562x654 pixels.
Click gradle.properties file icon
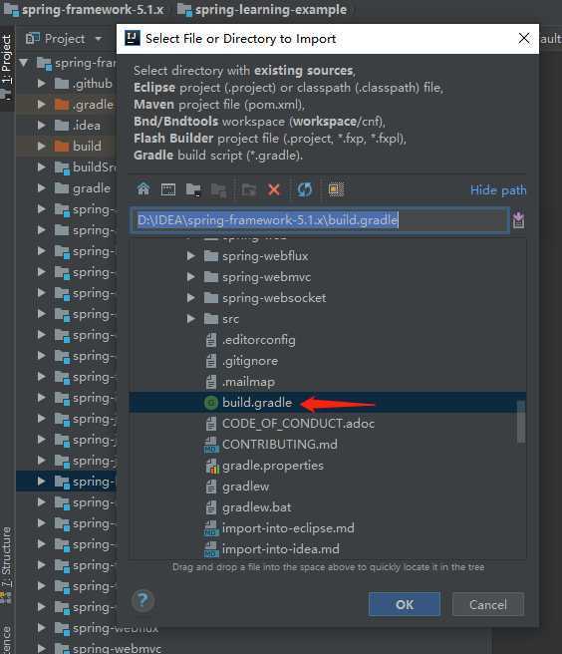click(x=211, y=466)
